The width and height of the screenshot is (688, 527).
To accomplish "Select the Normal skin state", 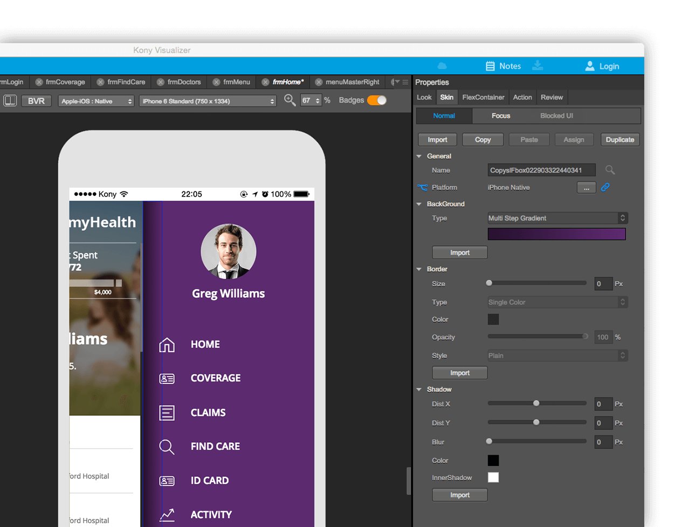I will point(444,115).
